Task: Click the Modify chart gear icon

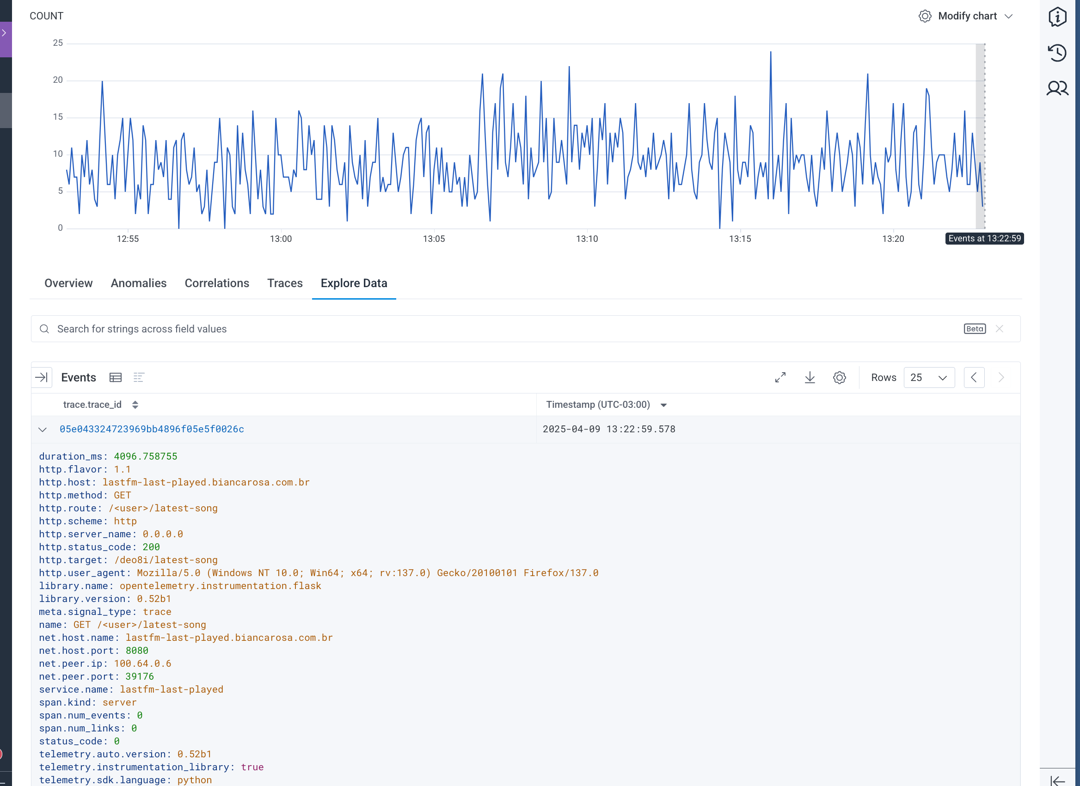Action: pos(925,16)
